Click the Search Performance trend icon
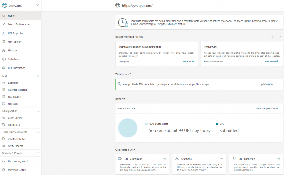Viewport: 284px width, 175px height. [4, 24]
